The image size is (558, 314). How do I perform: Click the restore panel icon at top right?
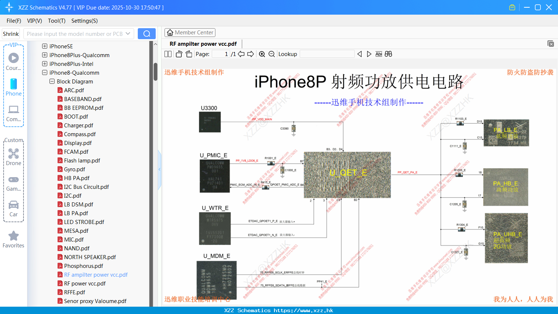[x=550, y=44]
